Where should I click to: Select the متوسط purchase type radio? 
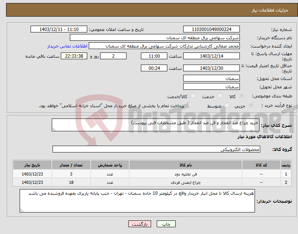pos(227,105)
